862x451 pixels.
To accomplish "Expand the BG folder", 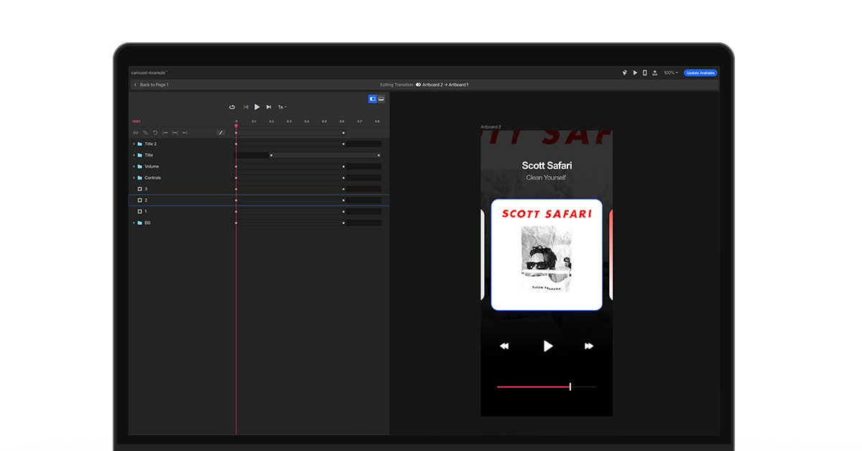I will [x=134, y=223].
